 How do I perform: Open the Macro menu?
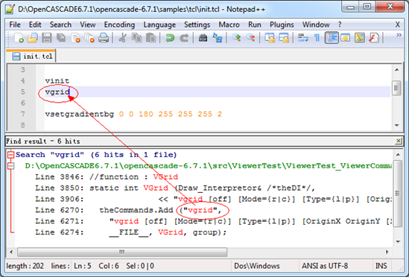[x=229, y=25]
